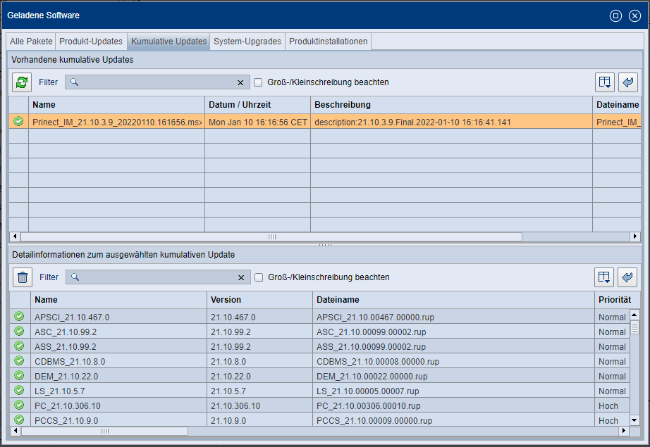Sort detail table by Dateiname header
The image size is (650, 447).
(453, 300)
